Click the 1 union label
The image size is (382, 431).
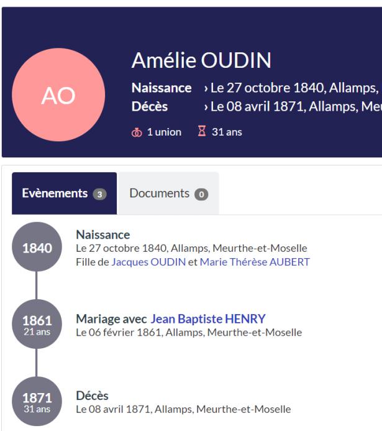coord(164,132)
